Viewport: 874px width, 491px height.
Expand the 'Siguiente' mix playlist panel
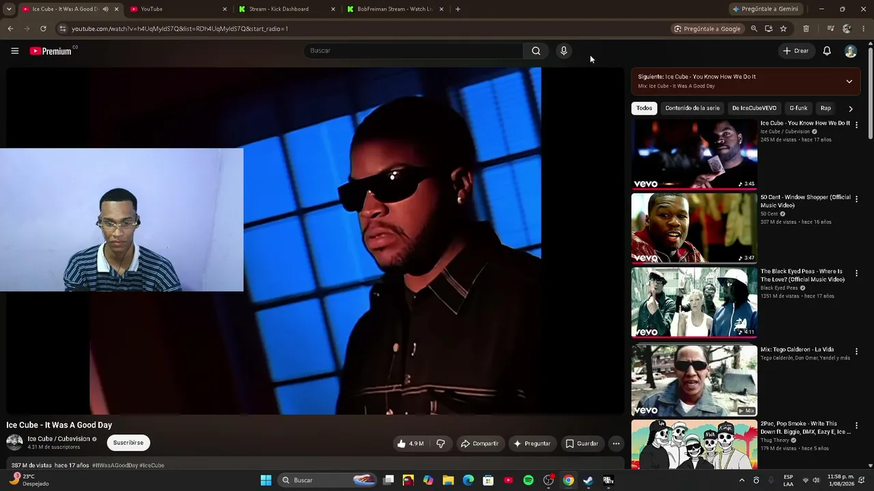(849, 81)
